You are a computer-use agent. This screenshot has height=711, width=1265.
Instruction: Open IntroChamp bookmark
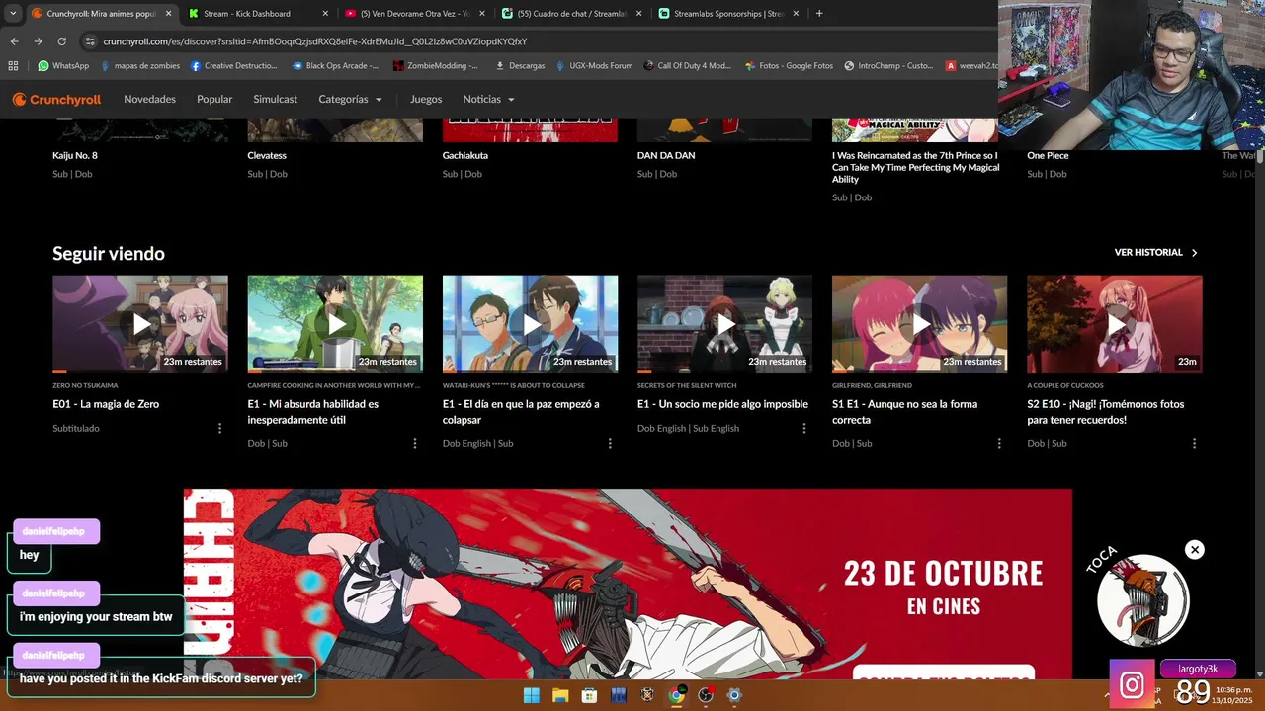point(888,66)
